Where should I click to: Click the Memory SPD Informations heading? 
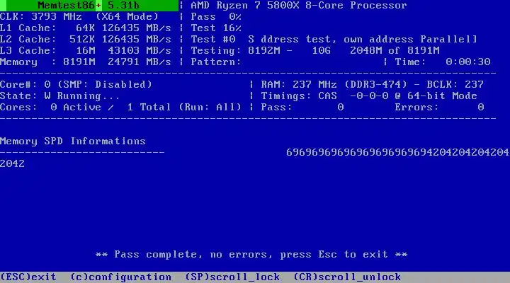[72, 141]
